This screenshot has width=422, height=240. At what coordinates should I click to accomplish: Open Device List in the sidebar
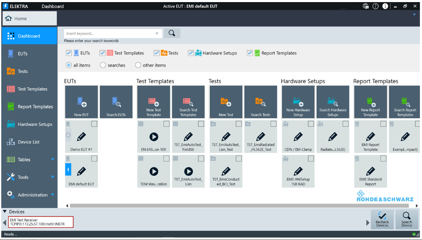click(29, 142)
